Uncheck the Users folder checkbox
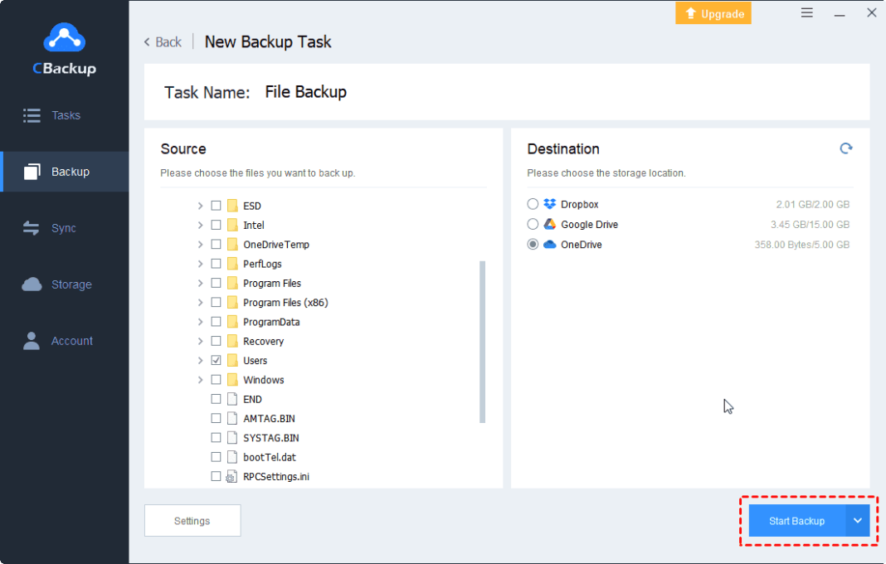 tap(216, 360)
